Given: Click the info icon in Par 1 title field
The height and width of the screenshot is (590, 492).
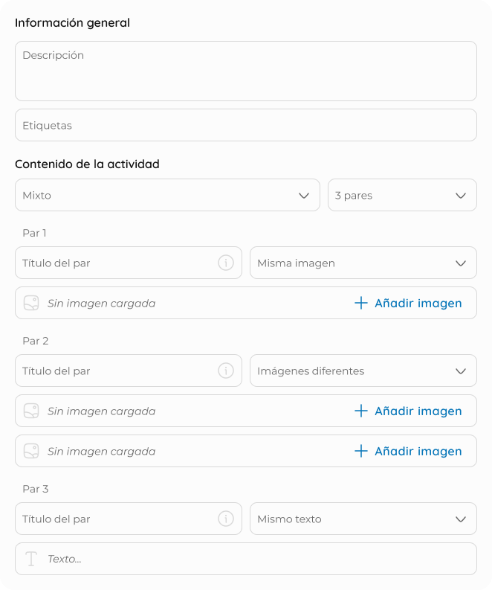Looking at the screenshot, I should click(226, 263).
